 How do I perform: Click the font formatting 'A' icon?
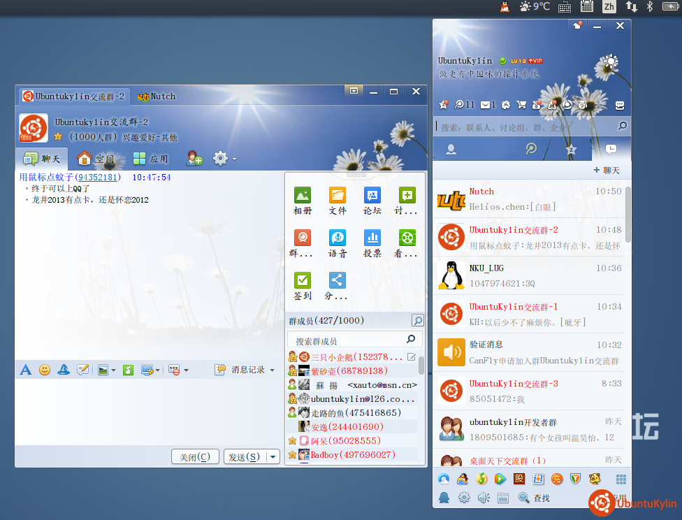point(26,370)
